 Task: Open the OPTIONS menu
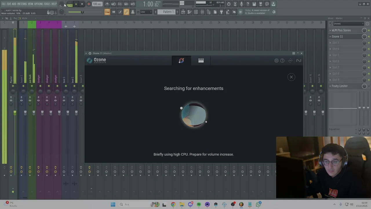pyautogui.click(x=39, y=4)
